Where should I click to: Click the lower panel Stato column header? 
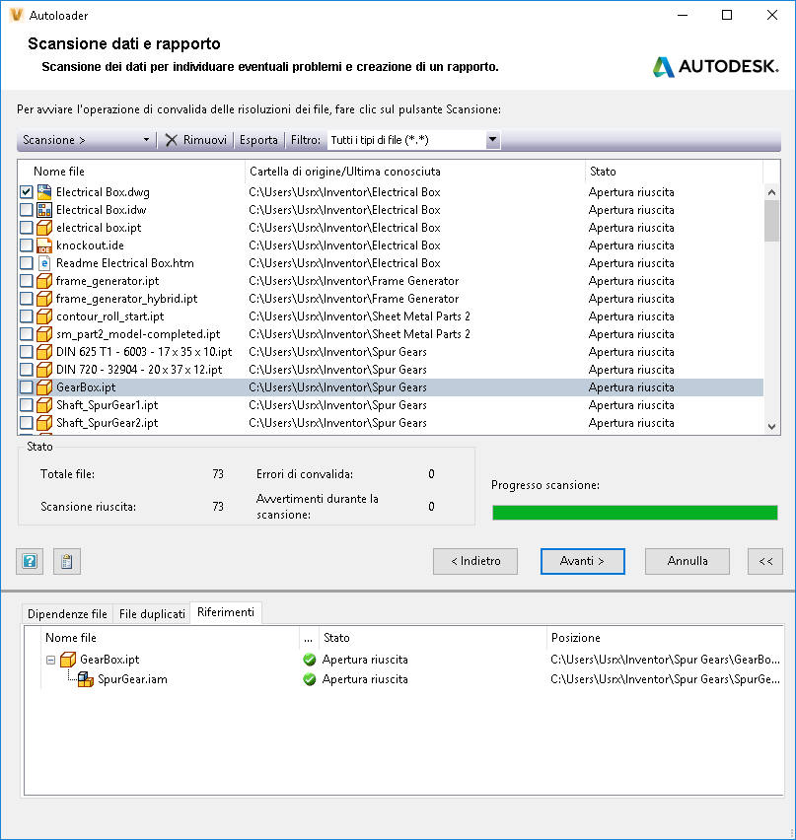[433, 638]
